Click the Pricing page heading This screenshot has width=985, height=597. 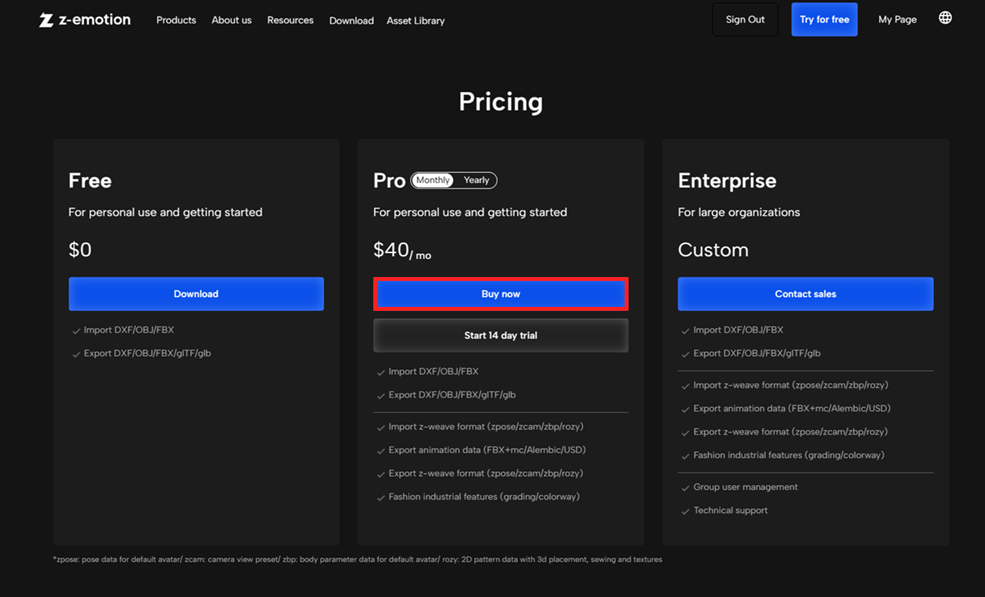(x=501, y=102)
